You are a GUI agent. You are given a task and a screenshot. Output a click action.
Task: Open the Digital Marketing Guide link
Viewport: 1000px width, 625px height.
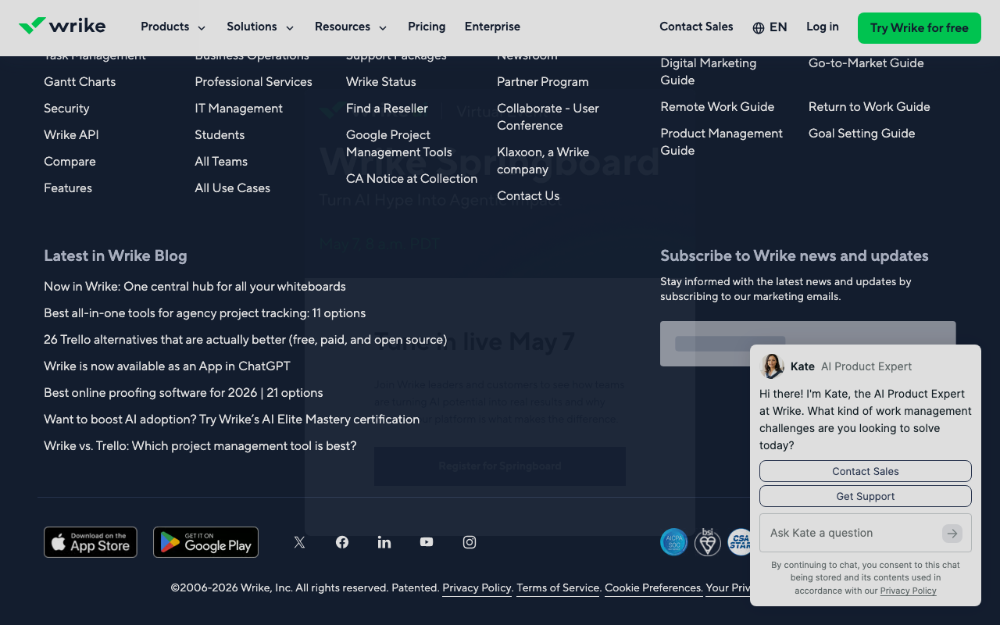(x=708, y=72)
